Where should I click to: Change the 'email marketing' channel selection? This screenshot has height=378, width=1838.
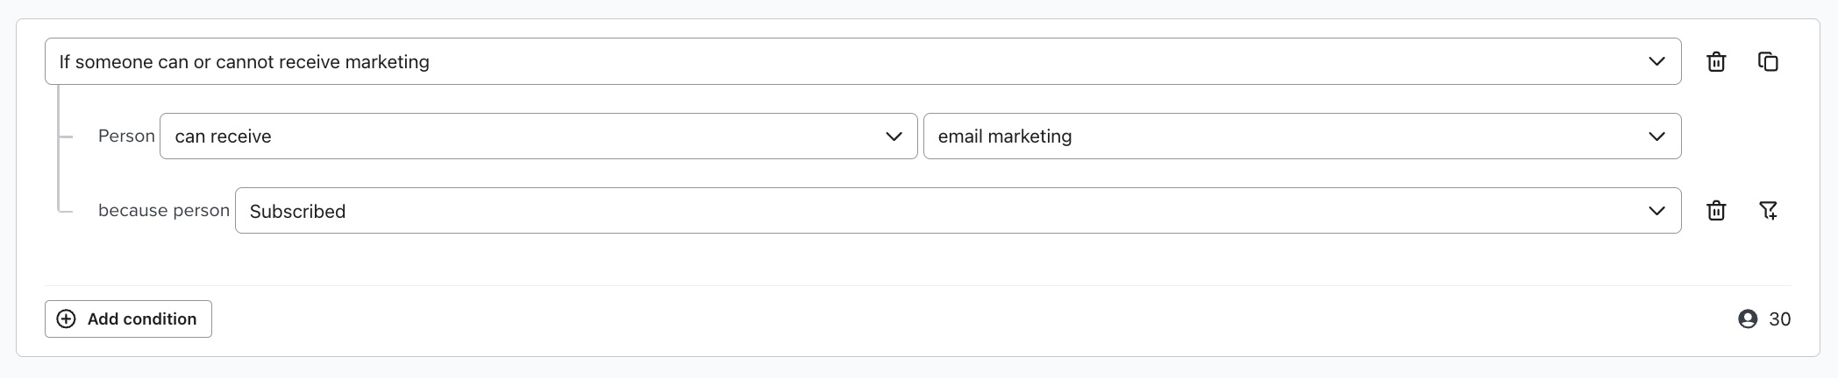1272,136
